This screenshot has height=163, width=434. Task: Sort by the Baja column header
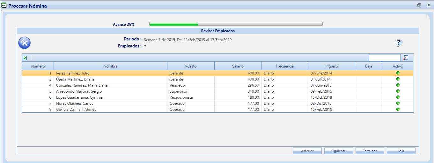point(369,66)
